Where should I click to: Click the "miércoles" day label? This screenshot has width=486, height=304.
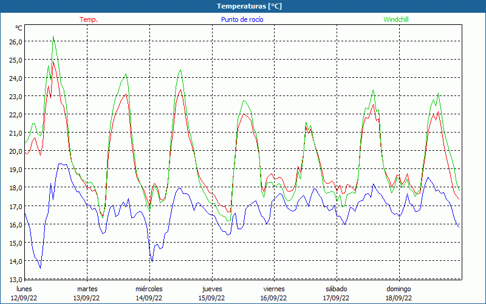(x=149, y=289)
